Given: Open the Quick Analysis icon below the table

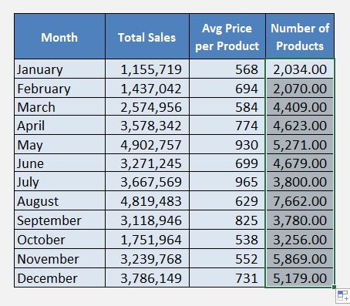Looking at the screenshot, I should point(343,296).
